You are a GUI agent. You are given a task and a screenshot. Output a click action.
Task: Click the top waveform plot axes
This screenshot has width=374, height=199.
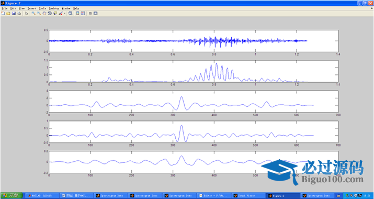click(x=194, y=41)
